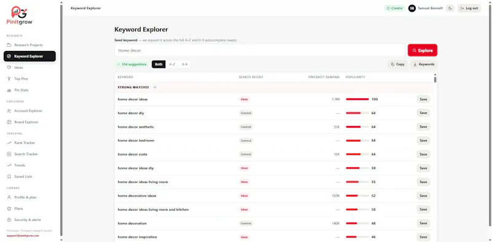The image size is (492, 242).
Task: Log out of the account
Action: (469, 8)
